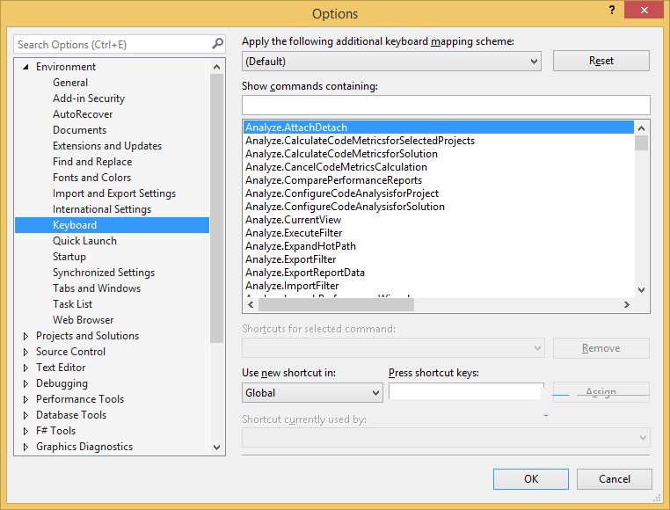Click the search magnifier icon
The height and width of the screenshot is (510, 670).
(x=217, y=44)
